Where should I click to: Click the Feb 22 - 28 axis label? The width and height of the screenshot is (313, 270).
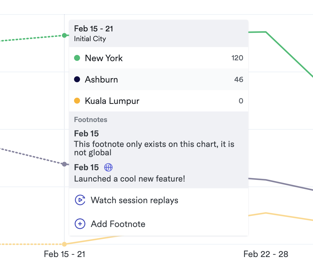pyautogui.click(x=266, y=254)
